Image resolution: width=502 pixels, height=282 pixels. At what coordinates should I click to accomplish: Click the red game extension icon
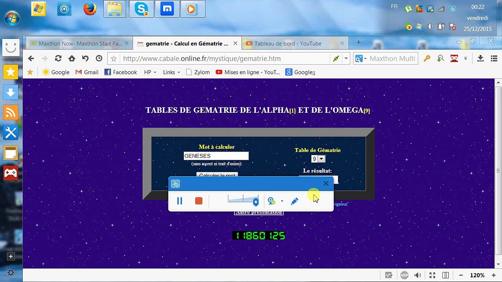[454, 58]
